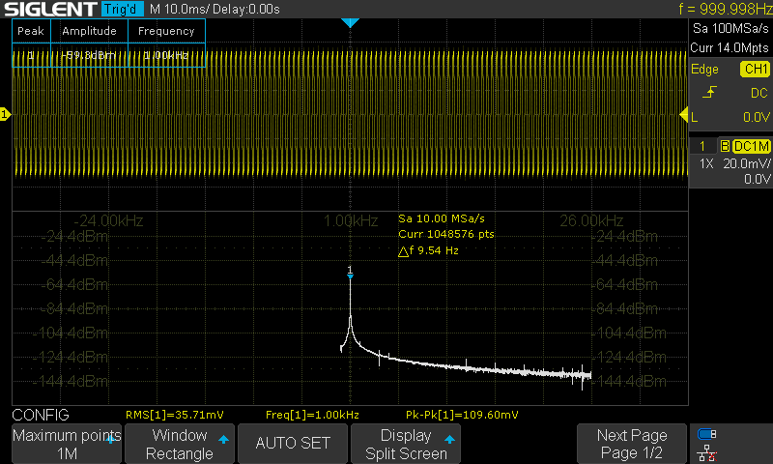Image resolution: width=773 pixels, height=464 pixels.
Task: Click the USB device status icon
Action: click(x=707, y=434)
